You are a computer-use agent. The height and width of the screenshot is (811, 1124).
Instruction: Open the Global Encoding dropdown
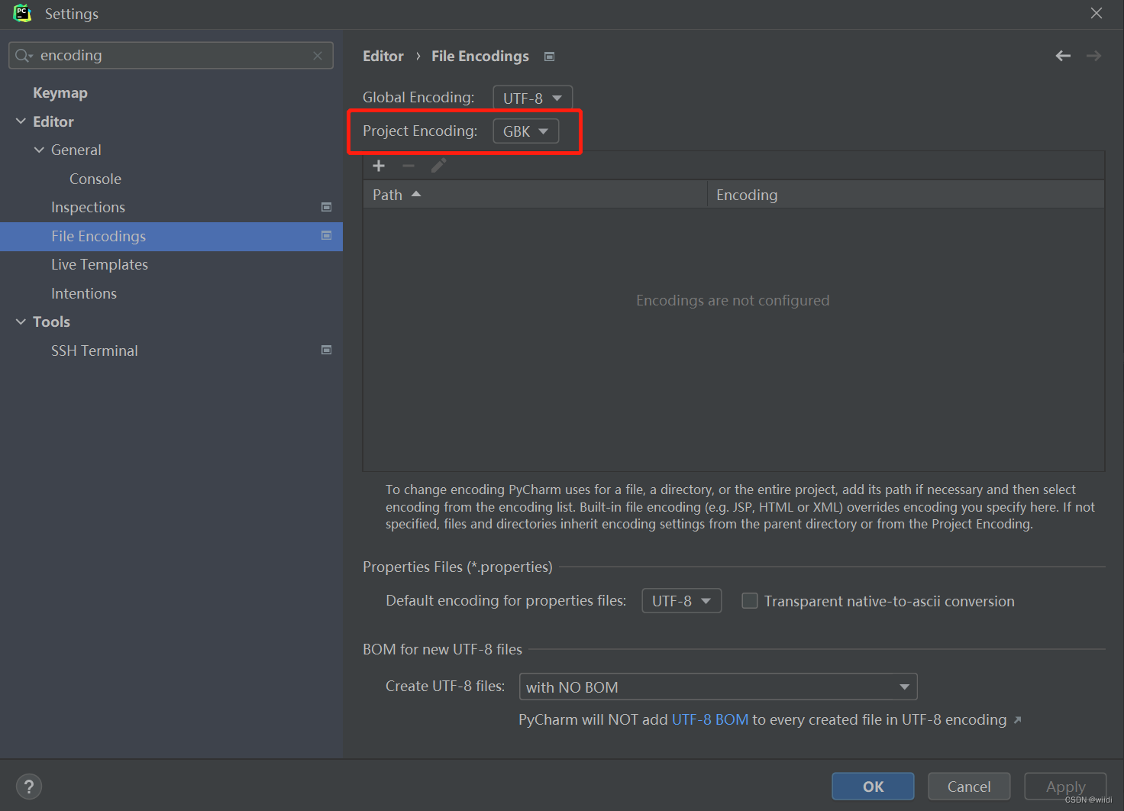tap(532, 98)
